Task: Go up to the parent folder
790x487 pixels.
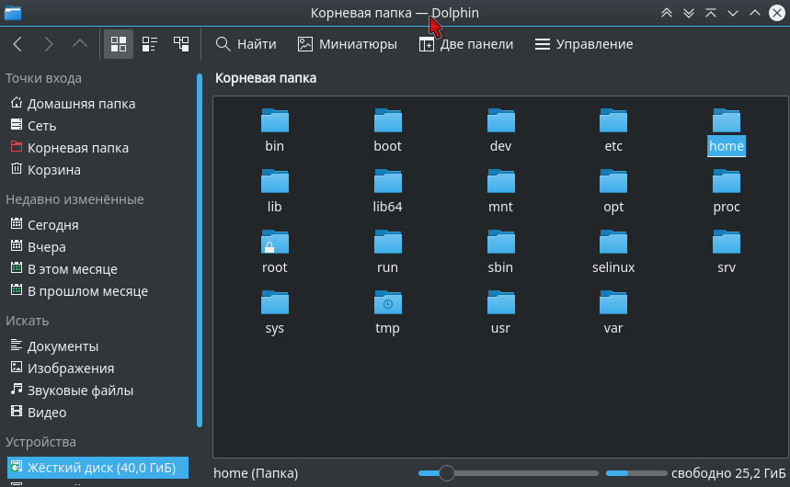Action: (80, 44)
